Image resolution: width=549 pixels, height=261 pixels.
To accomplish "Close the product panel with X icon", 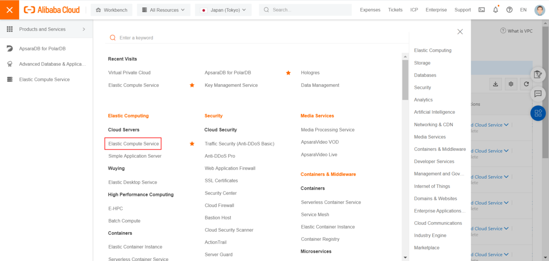I will [x=460, y=32].
